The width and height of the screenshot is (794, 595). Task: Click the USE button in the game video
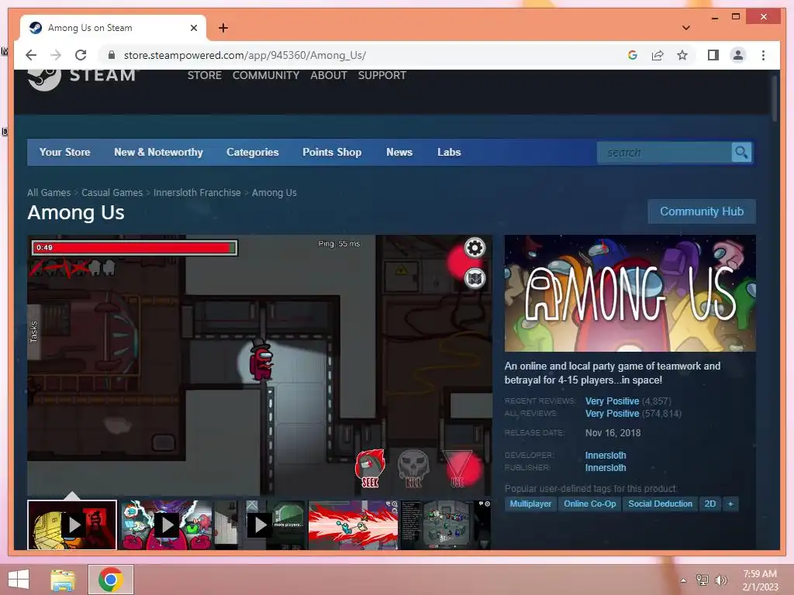[457, 469]
